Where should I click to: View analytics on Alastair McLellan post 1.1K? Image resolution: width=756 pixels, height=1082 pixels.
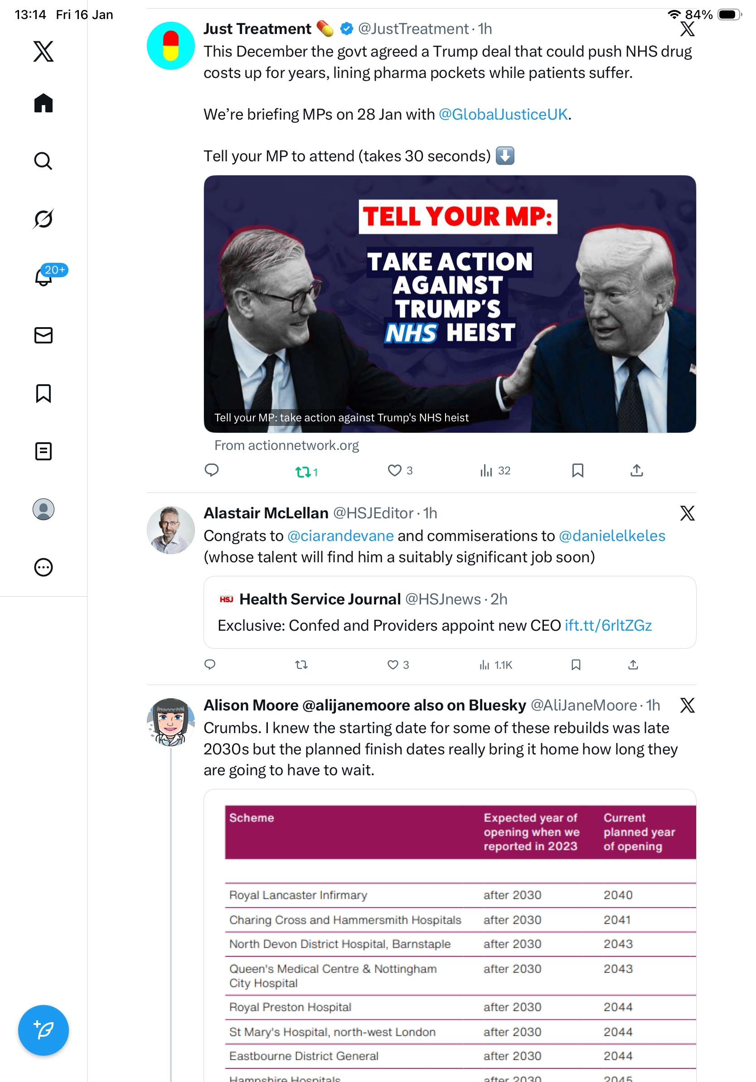tap(496, 665)
